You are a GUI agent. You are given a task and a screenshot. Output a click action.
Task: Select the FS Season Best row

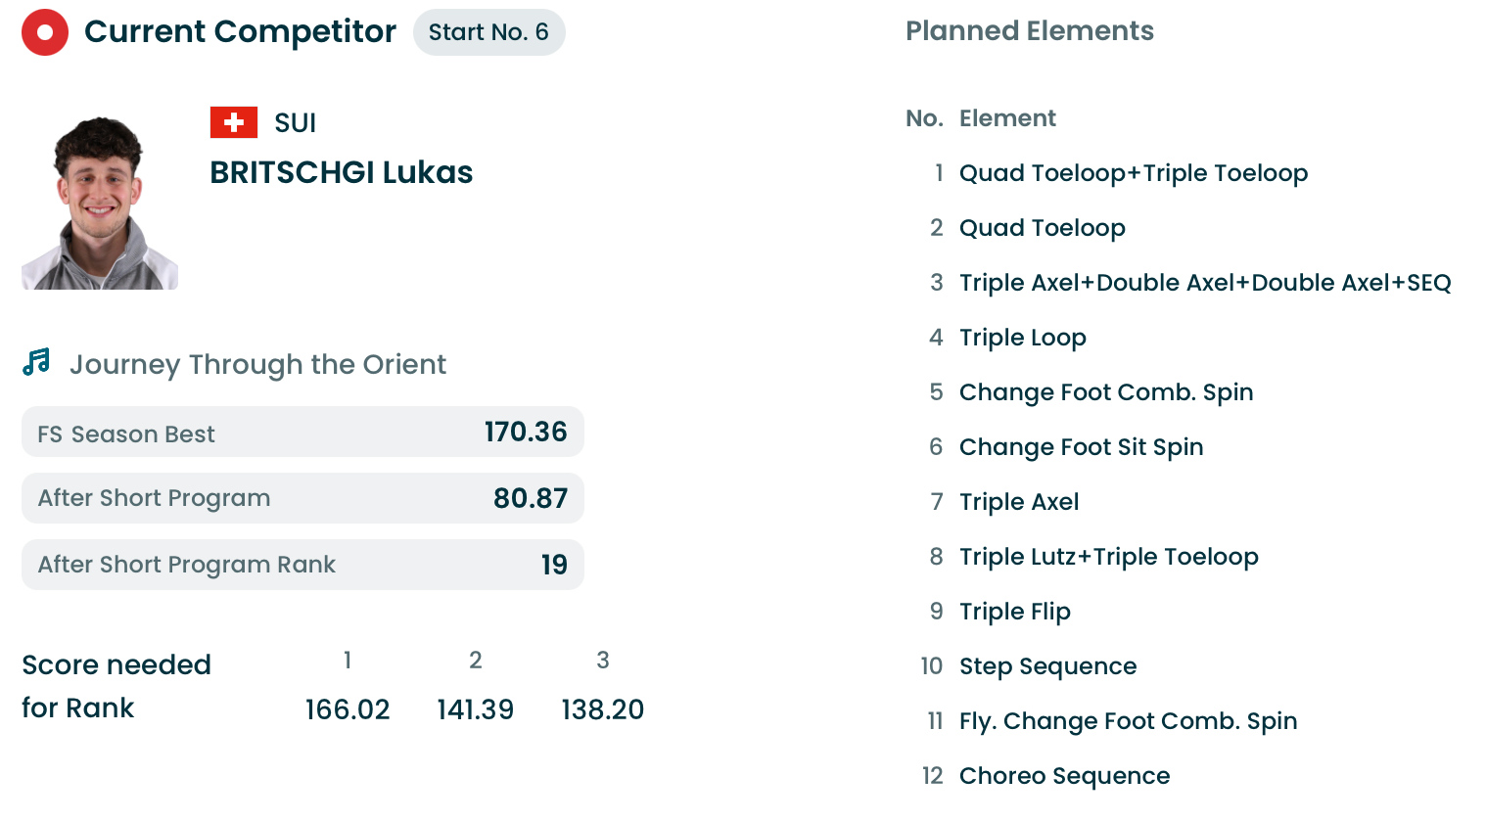tap(302, 433)
